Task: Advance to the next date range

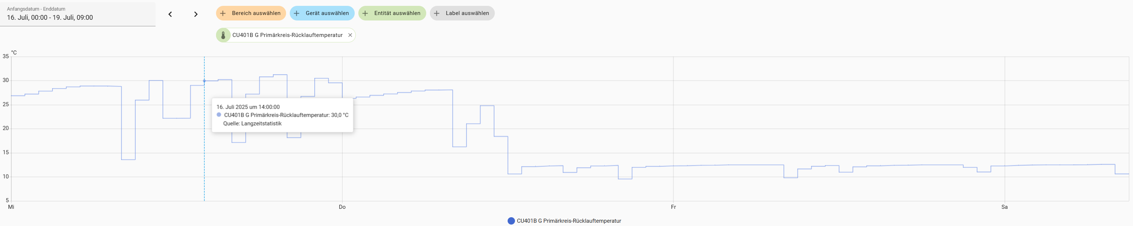Action: pos(196,15)
